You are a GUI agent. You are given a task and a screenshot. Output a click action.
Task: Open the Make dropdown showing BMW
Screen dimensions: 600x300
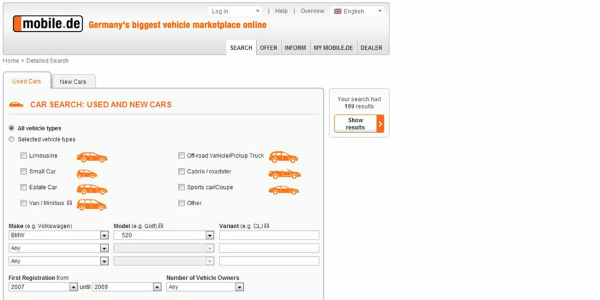[x=59, y=235]
